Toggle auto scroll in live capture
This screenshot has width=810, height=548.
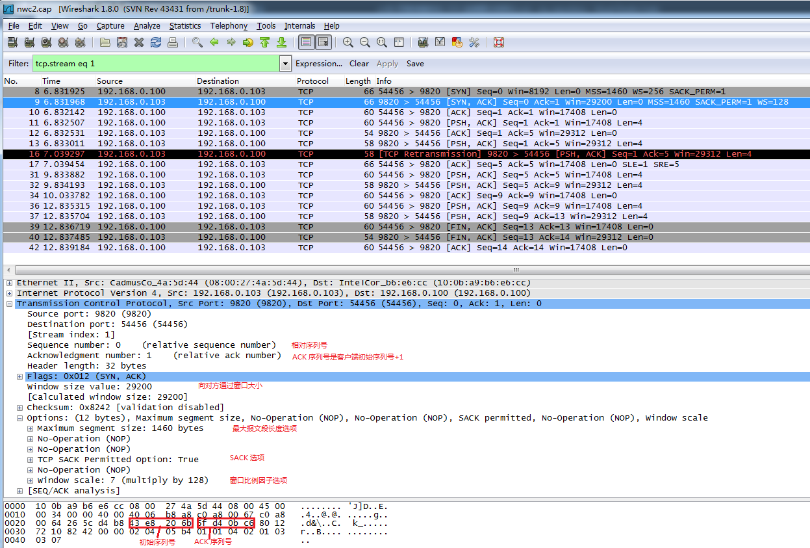[x=323, y=43]
